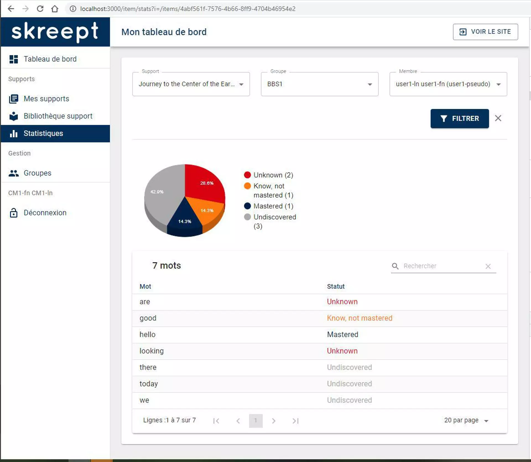
Task: Open the Groupes management page
Action: coord(37,173)
